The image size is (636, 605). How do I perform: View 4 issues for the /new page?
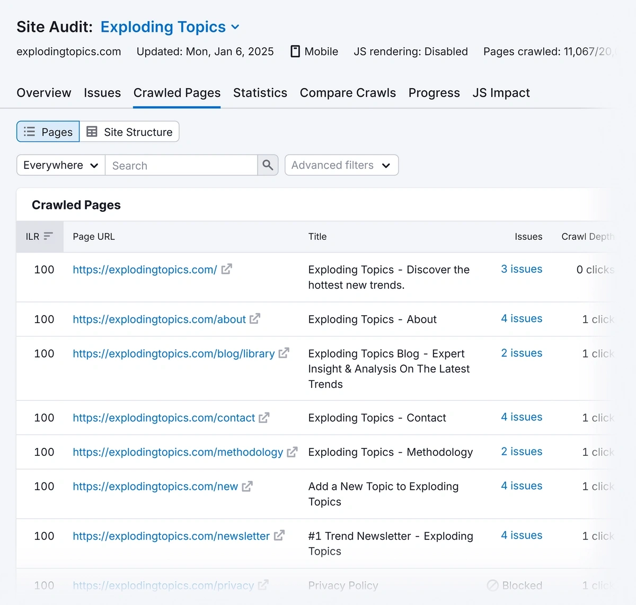(x=522, y=486)
